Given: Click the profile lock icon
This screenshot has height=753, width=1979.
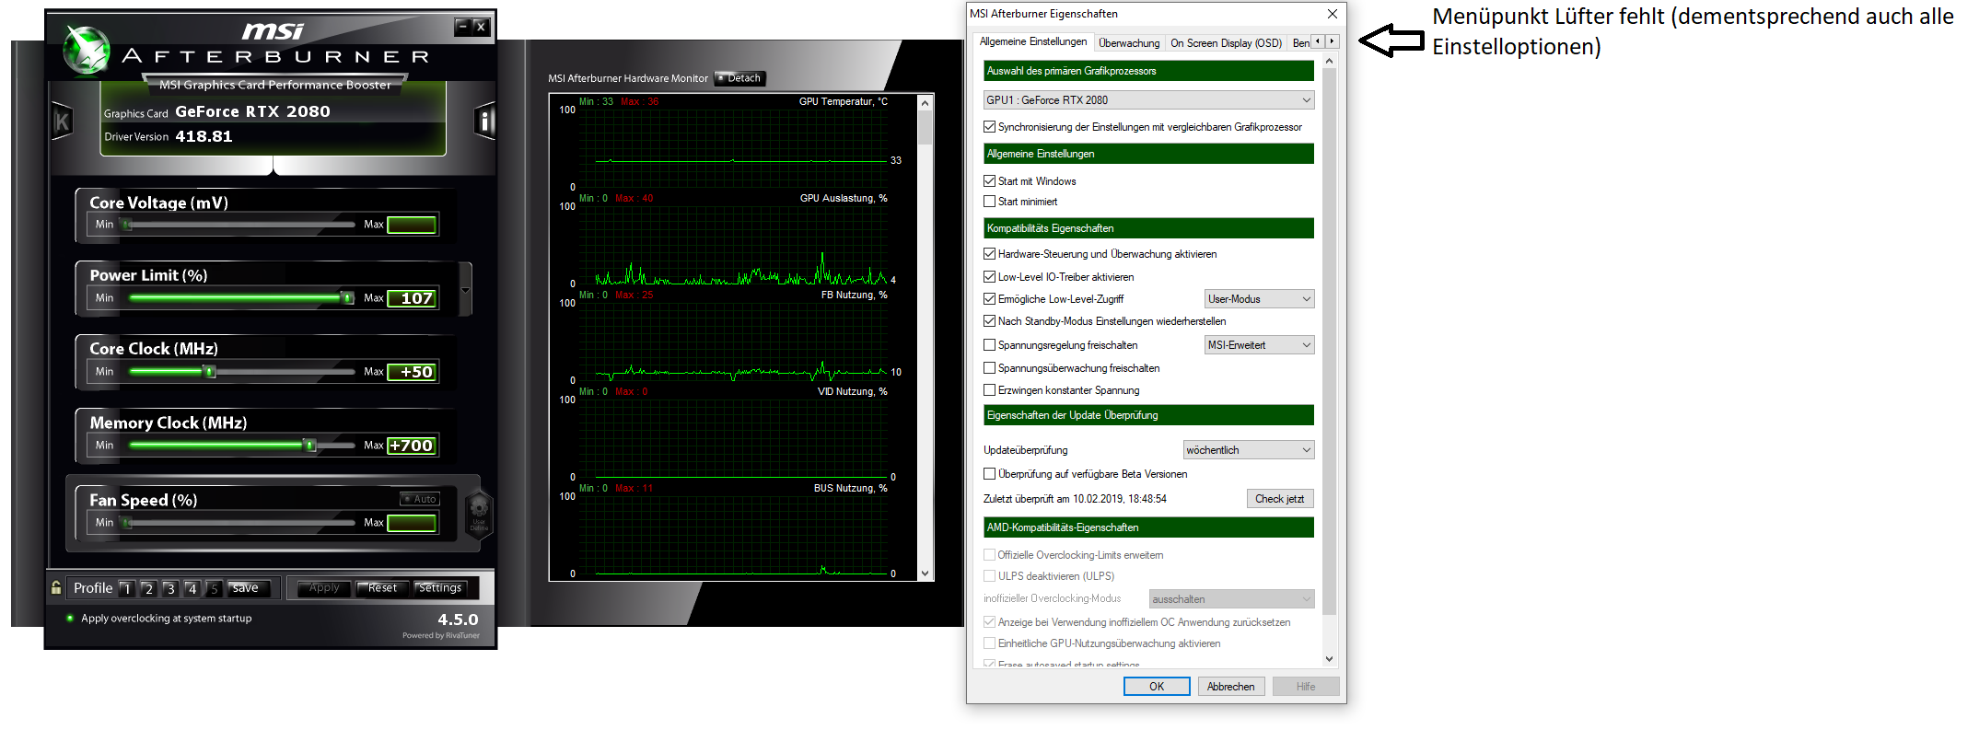Looking at the screenshot, I should (56, 587).
